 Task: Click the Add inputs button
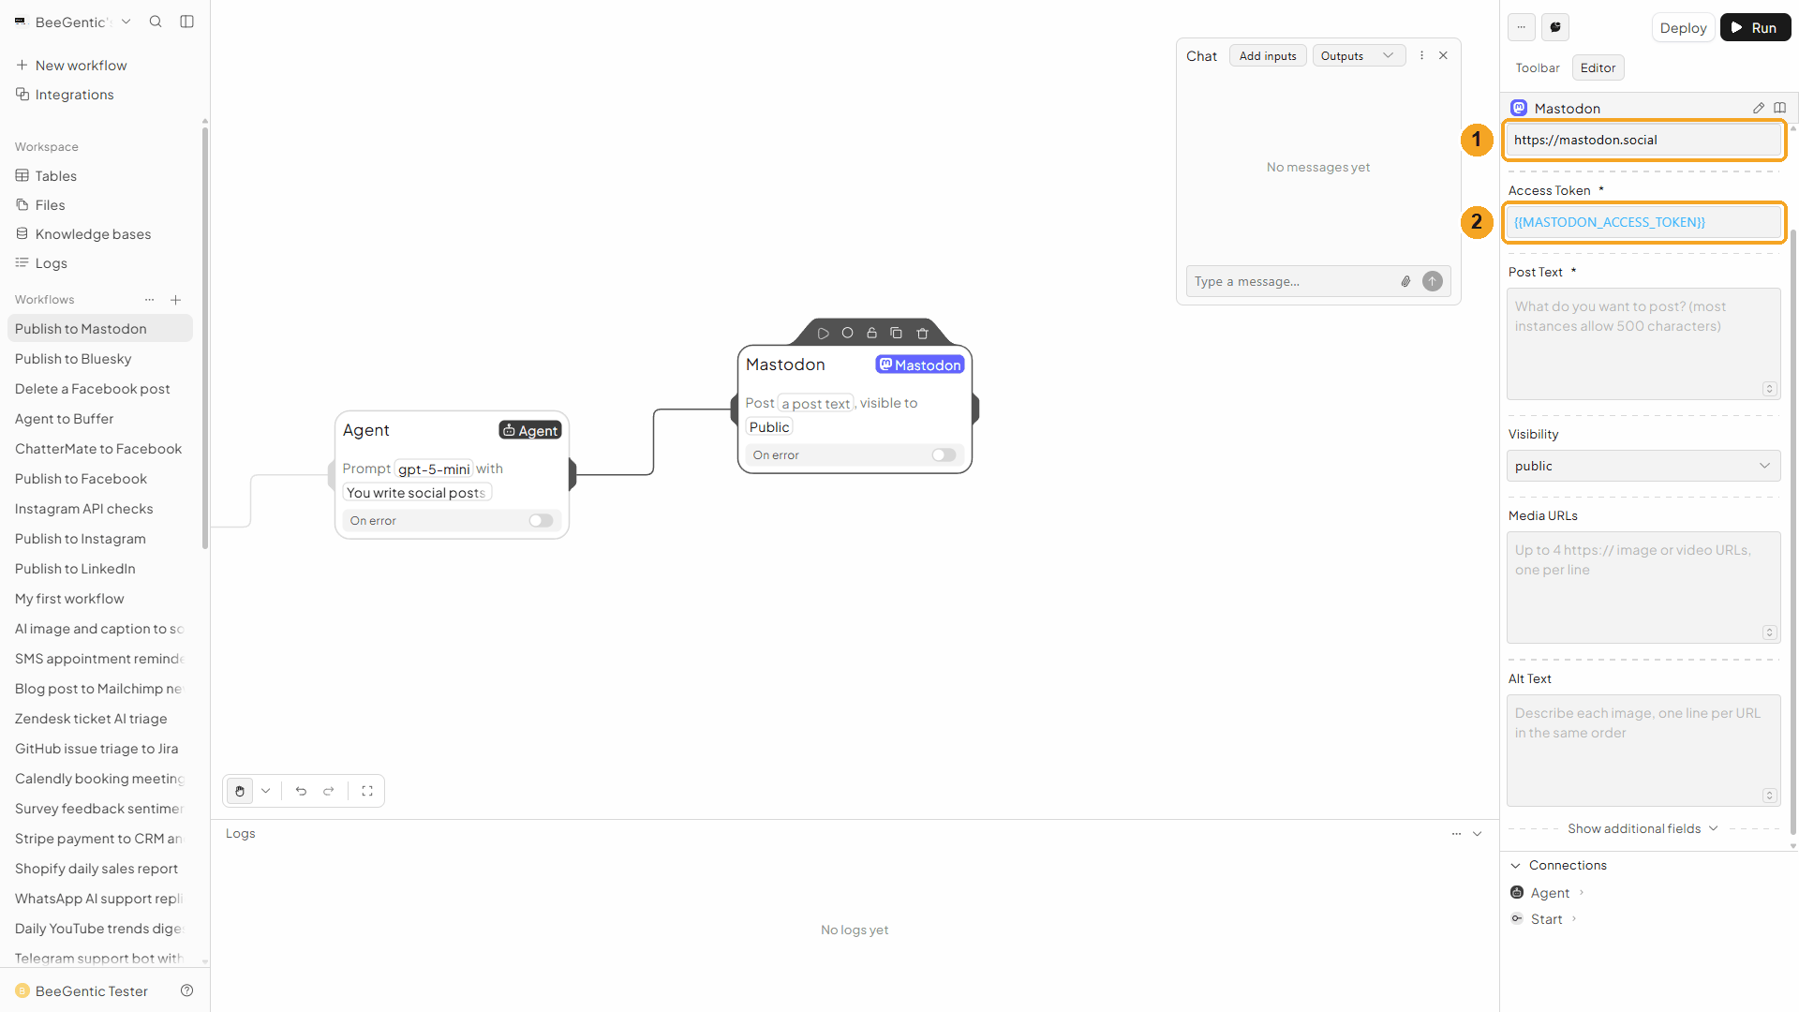1268,56
